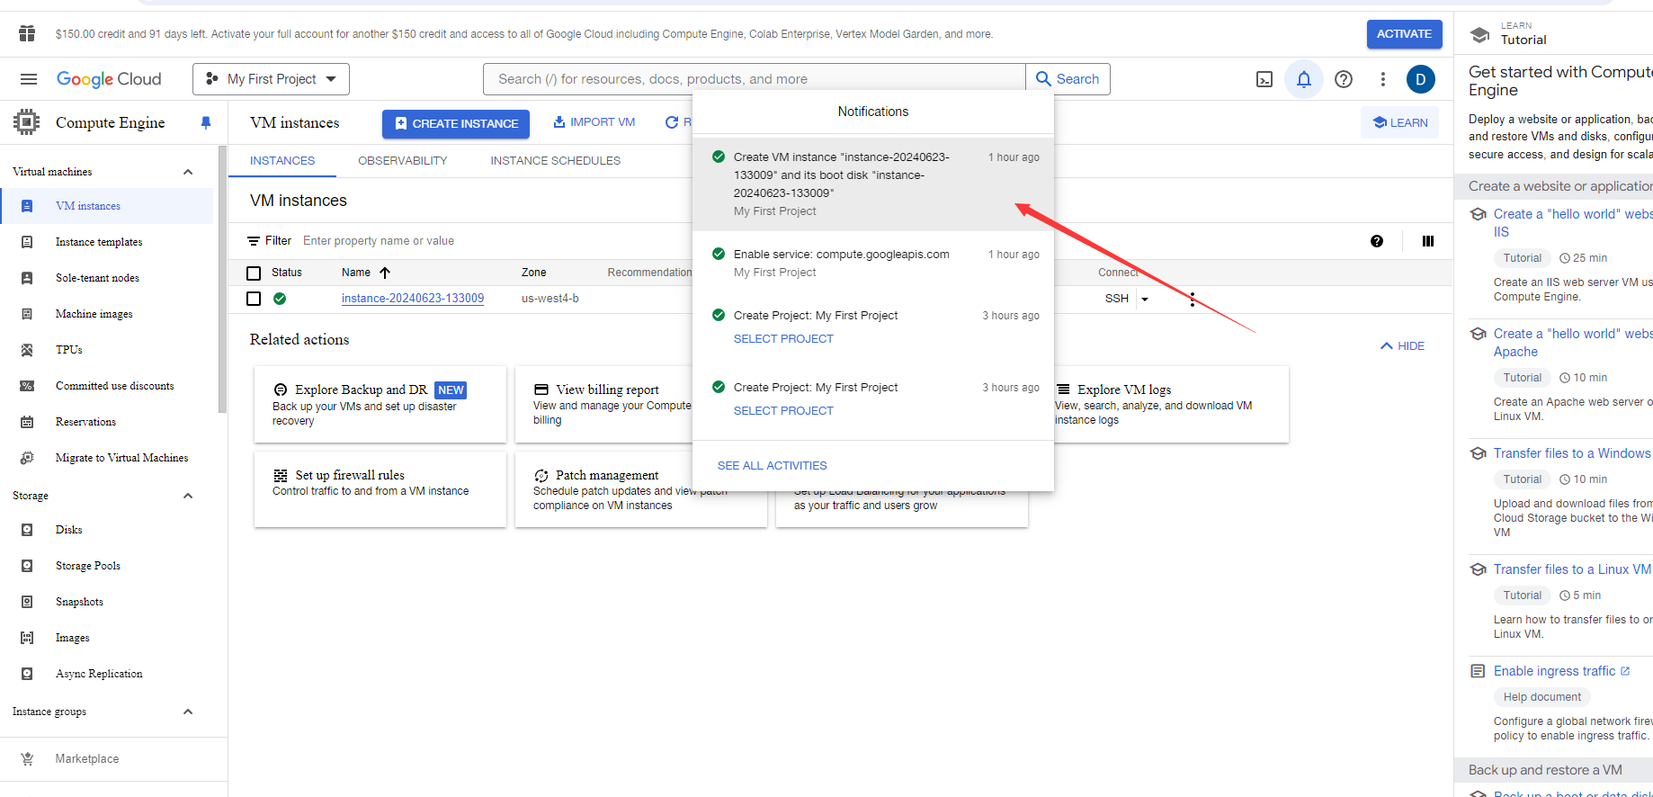Open the column display options icon

pyautogui.click(x=1428, y=241)
